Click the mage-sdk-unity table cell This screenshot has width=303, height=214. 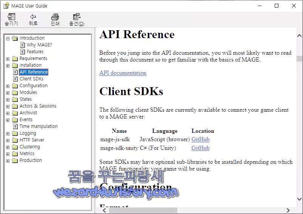tap(119, 148)
